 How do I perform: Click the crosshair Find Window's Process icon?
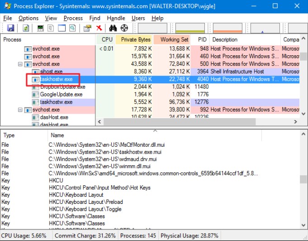pyautogui.click(x=124, y=28)
